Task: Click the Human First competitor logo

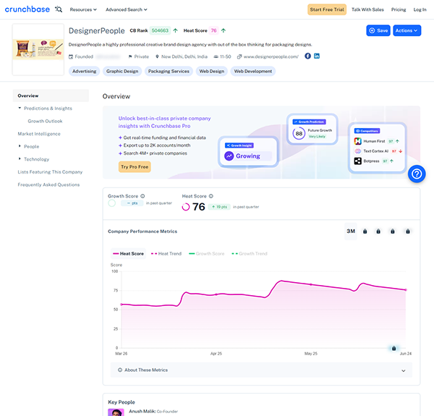Action: [357, 141]
